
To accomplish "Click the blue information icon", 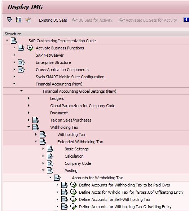I will click(x=186, y=20).
